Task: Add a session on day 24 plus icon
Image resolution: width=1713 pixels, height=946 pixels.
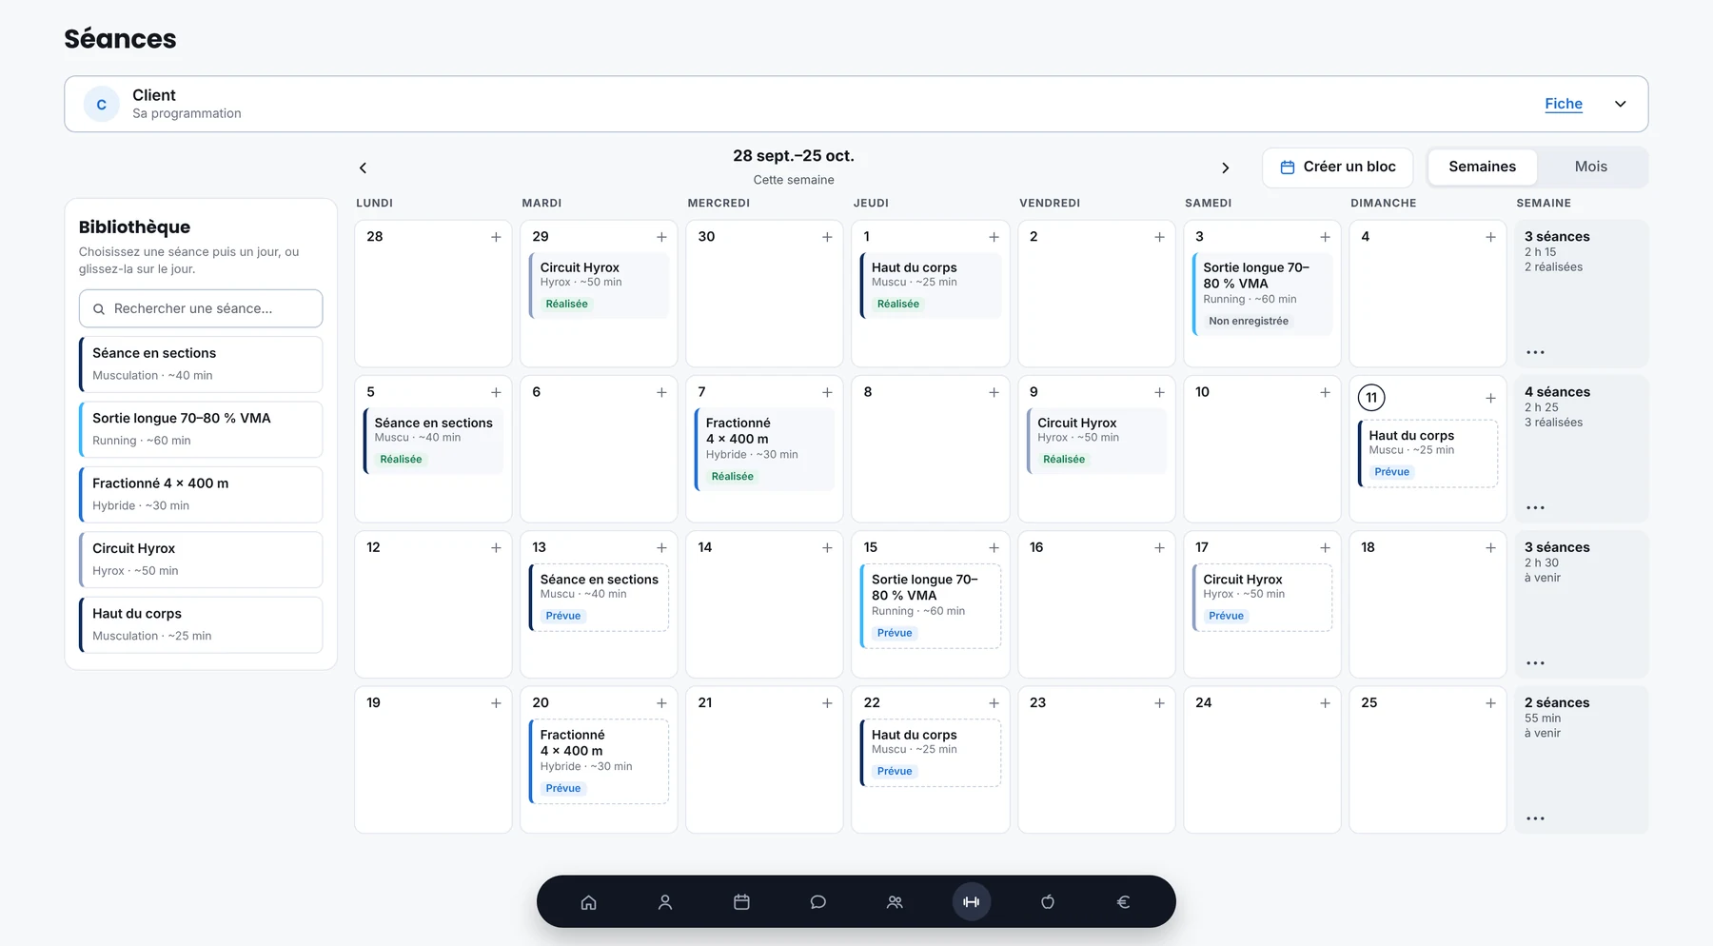Action: click(x=1325, y=703)
